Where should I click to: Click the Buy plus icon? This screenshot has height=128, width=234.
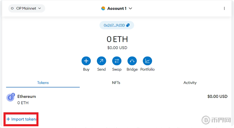pyautogui.click(x=86, y=61)
